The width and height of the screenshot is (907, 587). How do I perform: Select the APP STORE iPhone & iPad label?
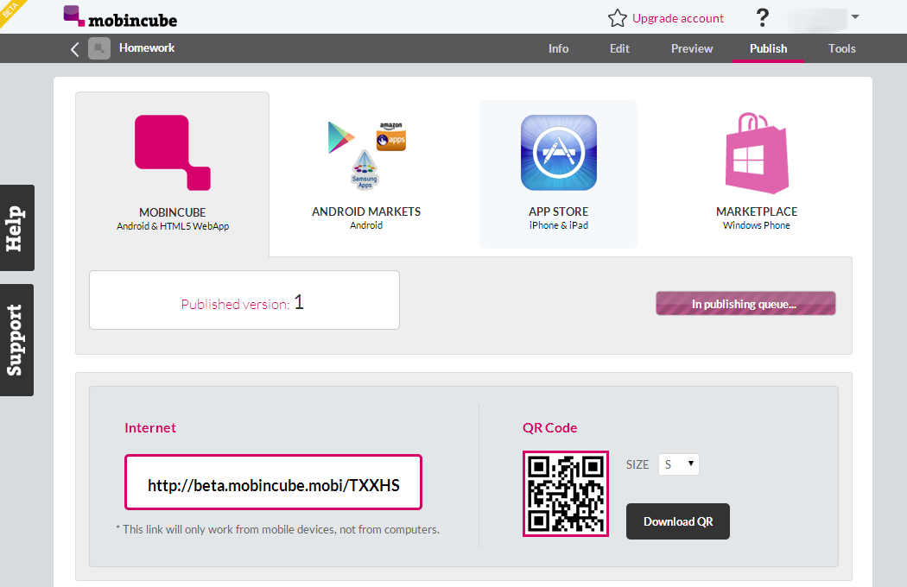559,218
